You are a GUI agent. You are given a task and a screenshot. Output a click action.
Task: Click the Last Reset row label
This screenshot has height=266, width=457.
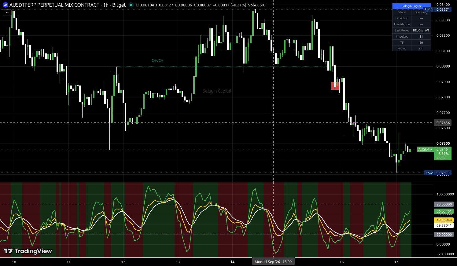pos(402,31)
